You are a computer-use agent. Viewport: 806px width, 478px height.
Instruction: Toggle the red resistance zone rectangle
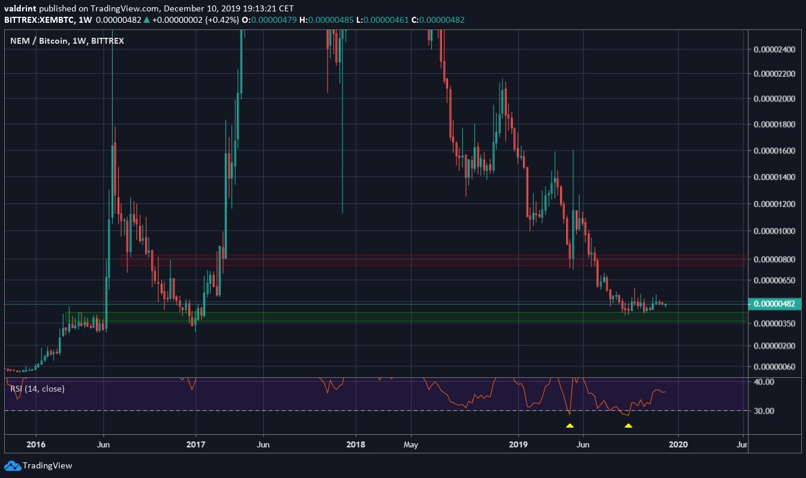(420, 260)
